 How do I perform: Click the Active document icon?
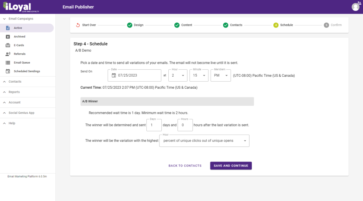(8, 28)
